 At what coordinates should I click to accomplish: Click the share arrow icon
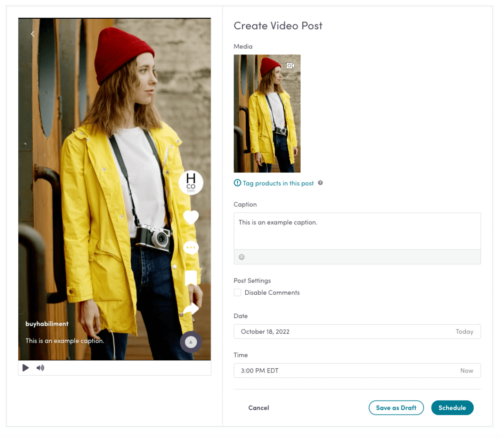(x=191, y=309)
